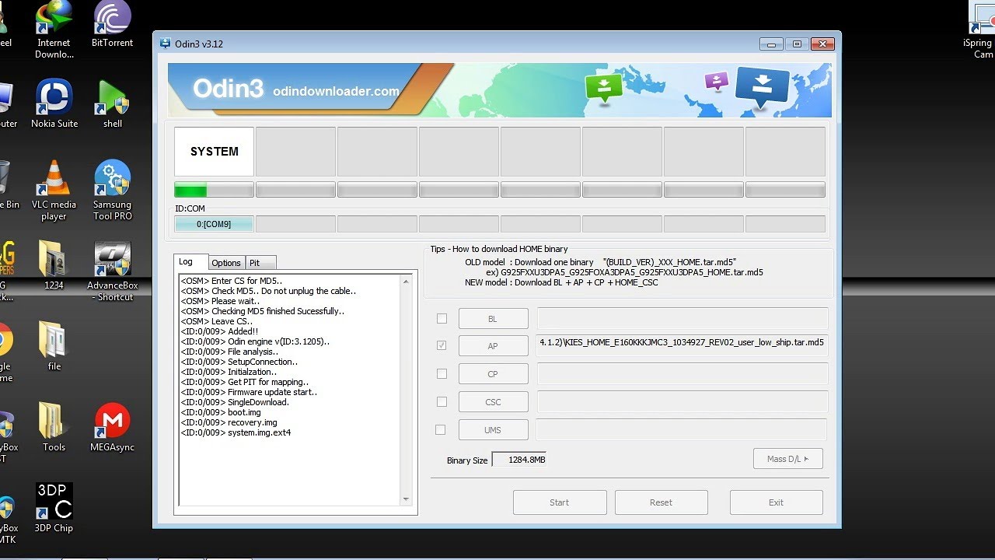Open the shell desktop shortcut
The width and height of the screenshot is (995, 560).
[113, 104]
